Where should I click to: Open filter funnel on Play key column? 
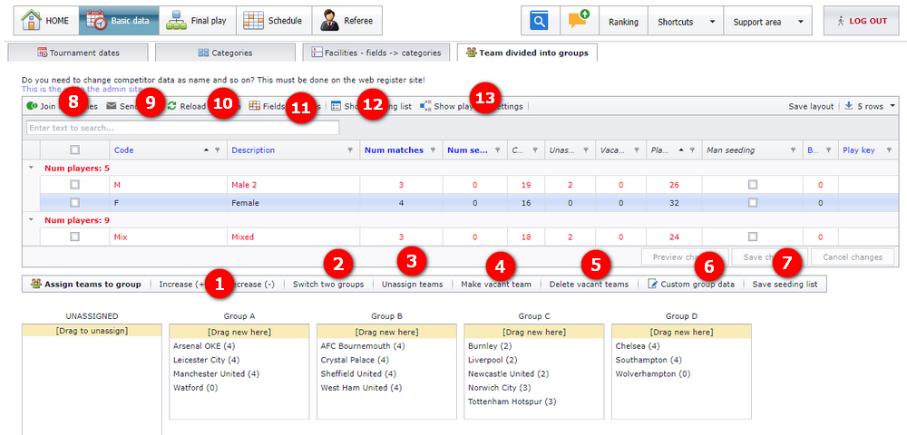click(x=889, y=150)
